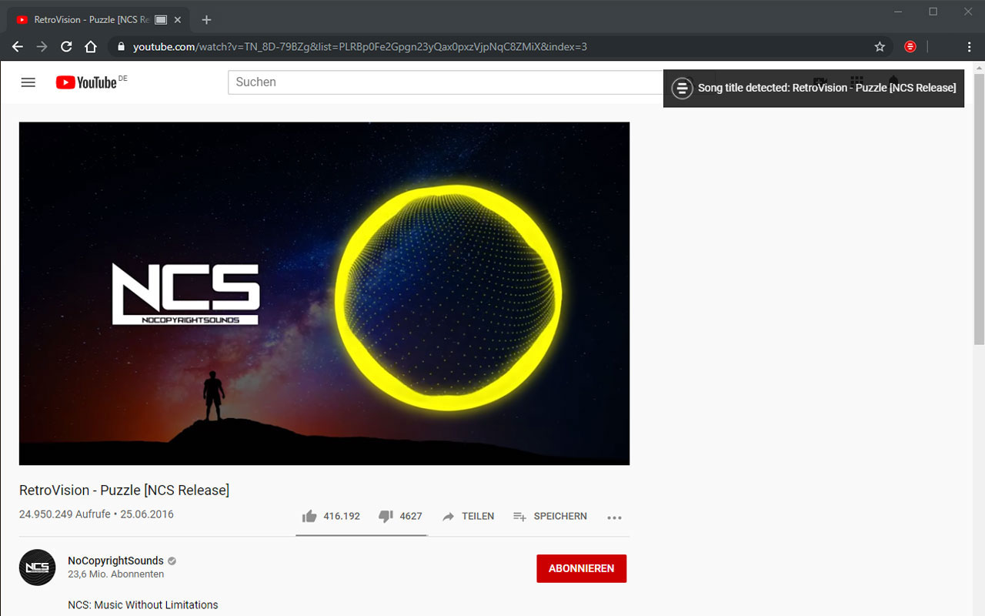The image size is (985, 616).
Task: View site information via the address bar lock icon
Action: [x=120, y=46]
